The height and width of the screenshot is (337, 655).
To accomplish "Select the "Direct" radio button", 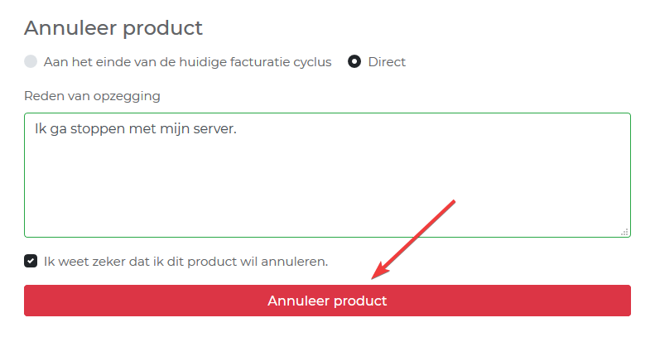I will pyautogui.click(x=354, y=62).
